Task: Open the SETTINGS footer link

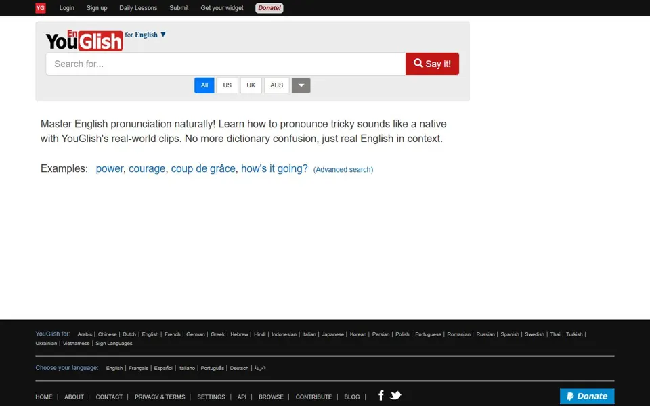Action: tap(211, 397)
